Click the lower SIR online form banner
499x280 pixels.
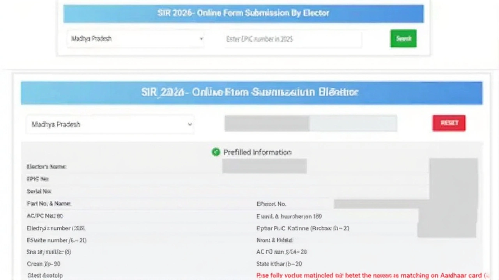click(251, 93)
